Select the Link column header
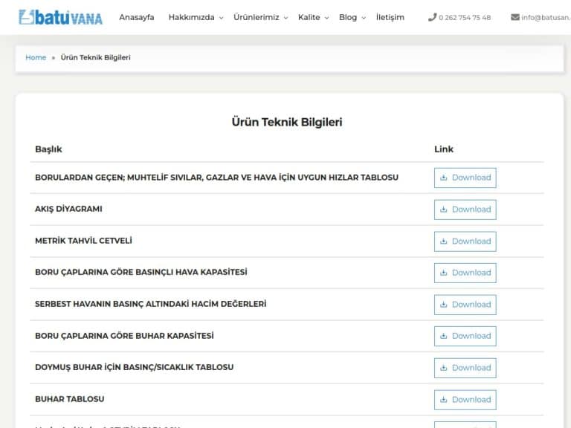 tap(444, 149)
